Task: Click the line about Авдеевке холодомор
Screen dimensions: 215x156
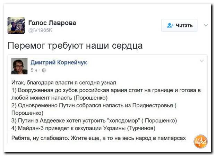Action: click(94, 121)
